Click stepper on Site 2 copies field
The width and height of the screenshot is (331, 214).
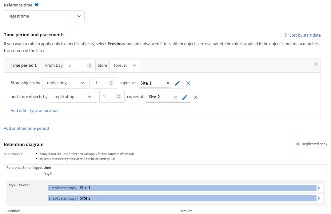118,97
